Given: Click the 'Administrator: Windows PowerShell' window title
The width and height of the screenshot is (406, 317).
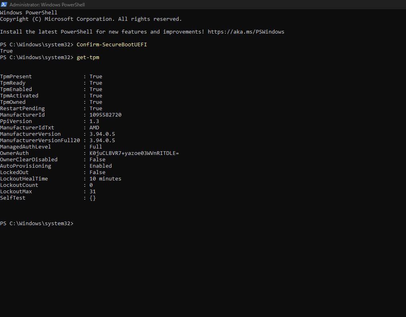Looking at the screenshot, I should (x=47, y=5).
